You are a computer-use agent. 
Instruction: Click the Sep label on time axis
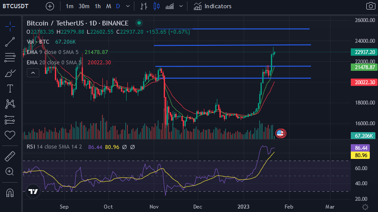tap(64, 207)
